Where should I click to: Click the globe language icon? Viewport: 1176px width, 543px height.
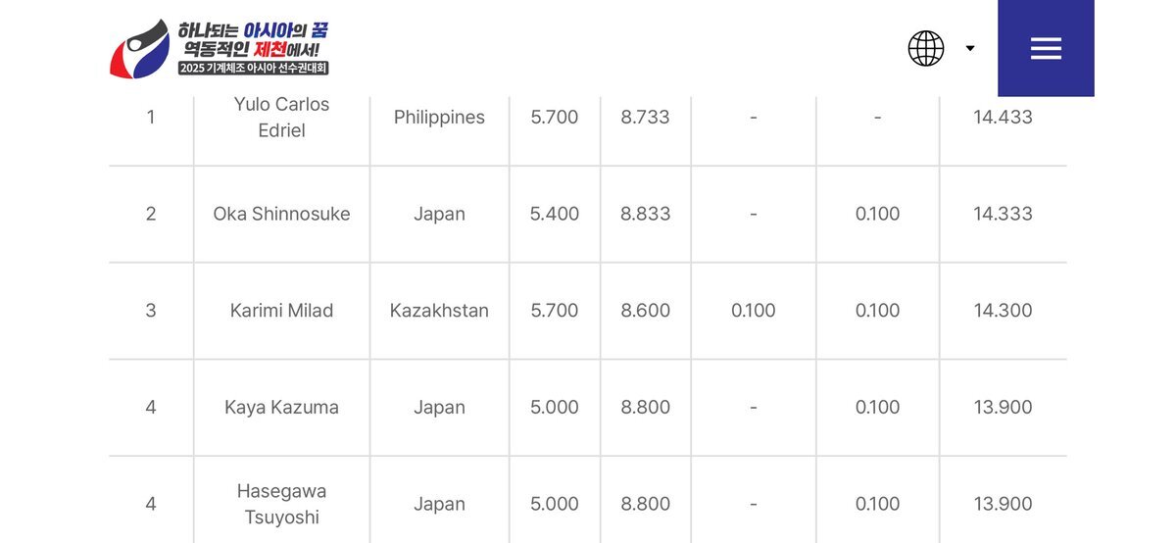coord(926,48)
